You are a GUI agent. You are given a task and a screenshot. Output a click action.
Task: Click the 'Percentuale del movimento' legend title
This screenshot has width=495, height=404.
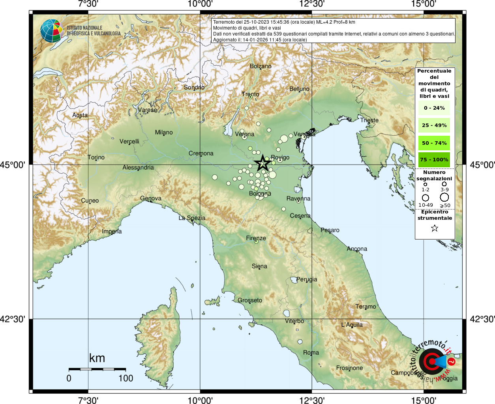[x=434, y=83]
